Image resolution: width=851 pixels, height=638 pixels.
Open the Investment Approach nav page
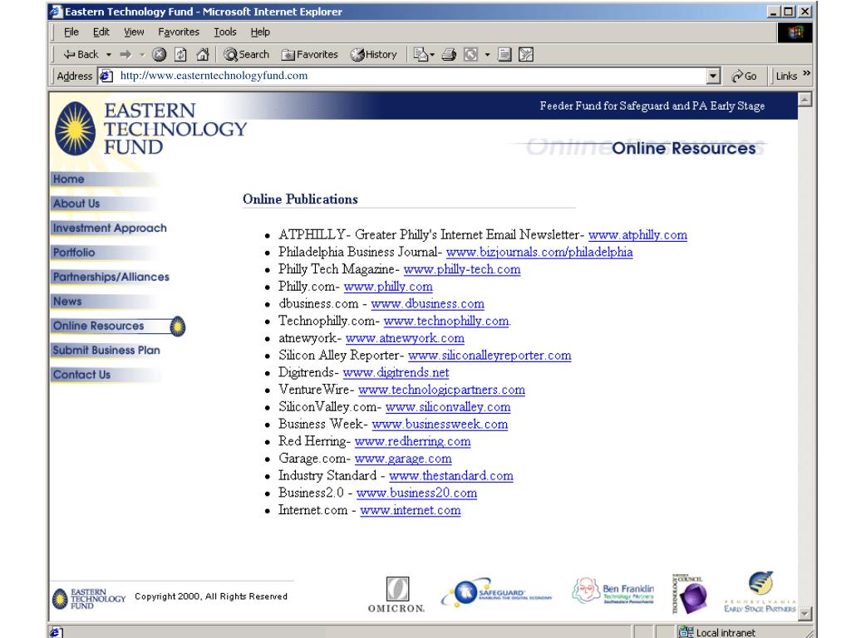tap(110, 228)
